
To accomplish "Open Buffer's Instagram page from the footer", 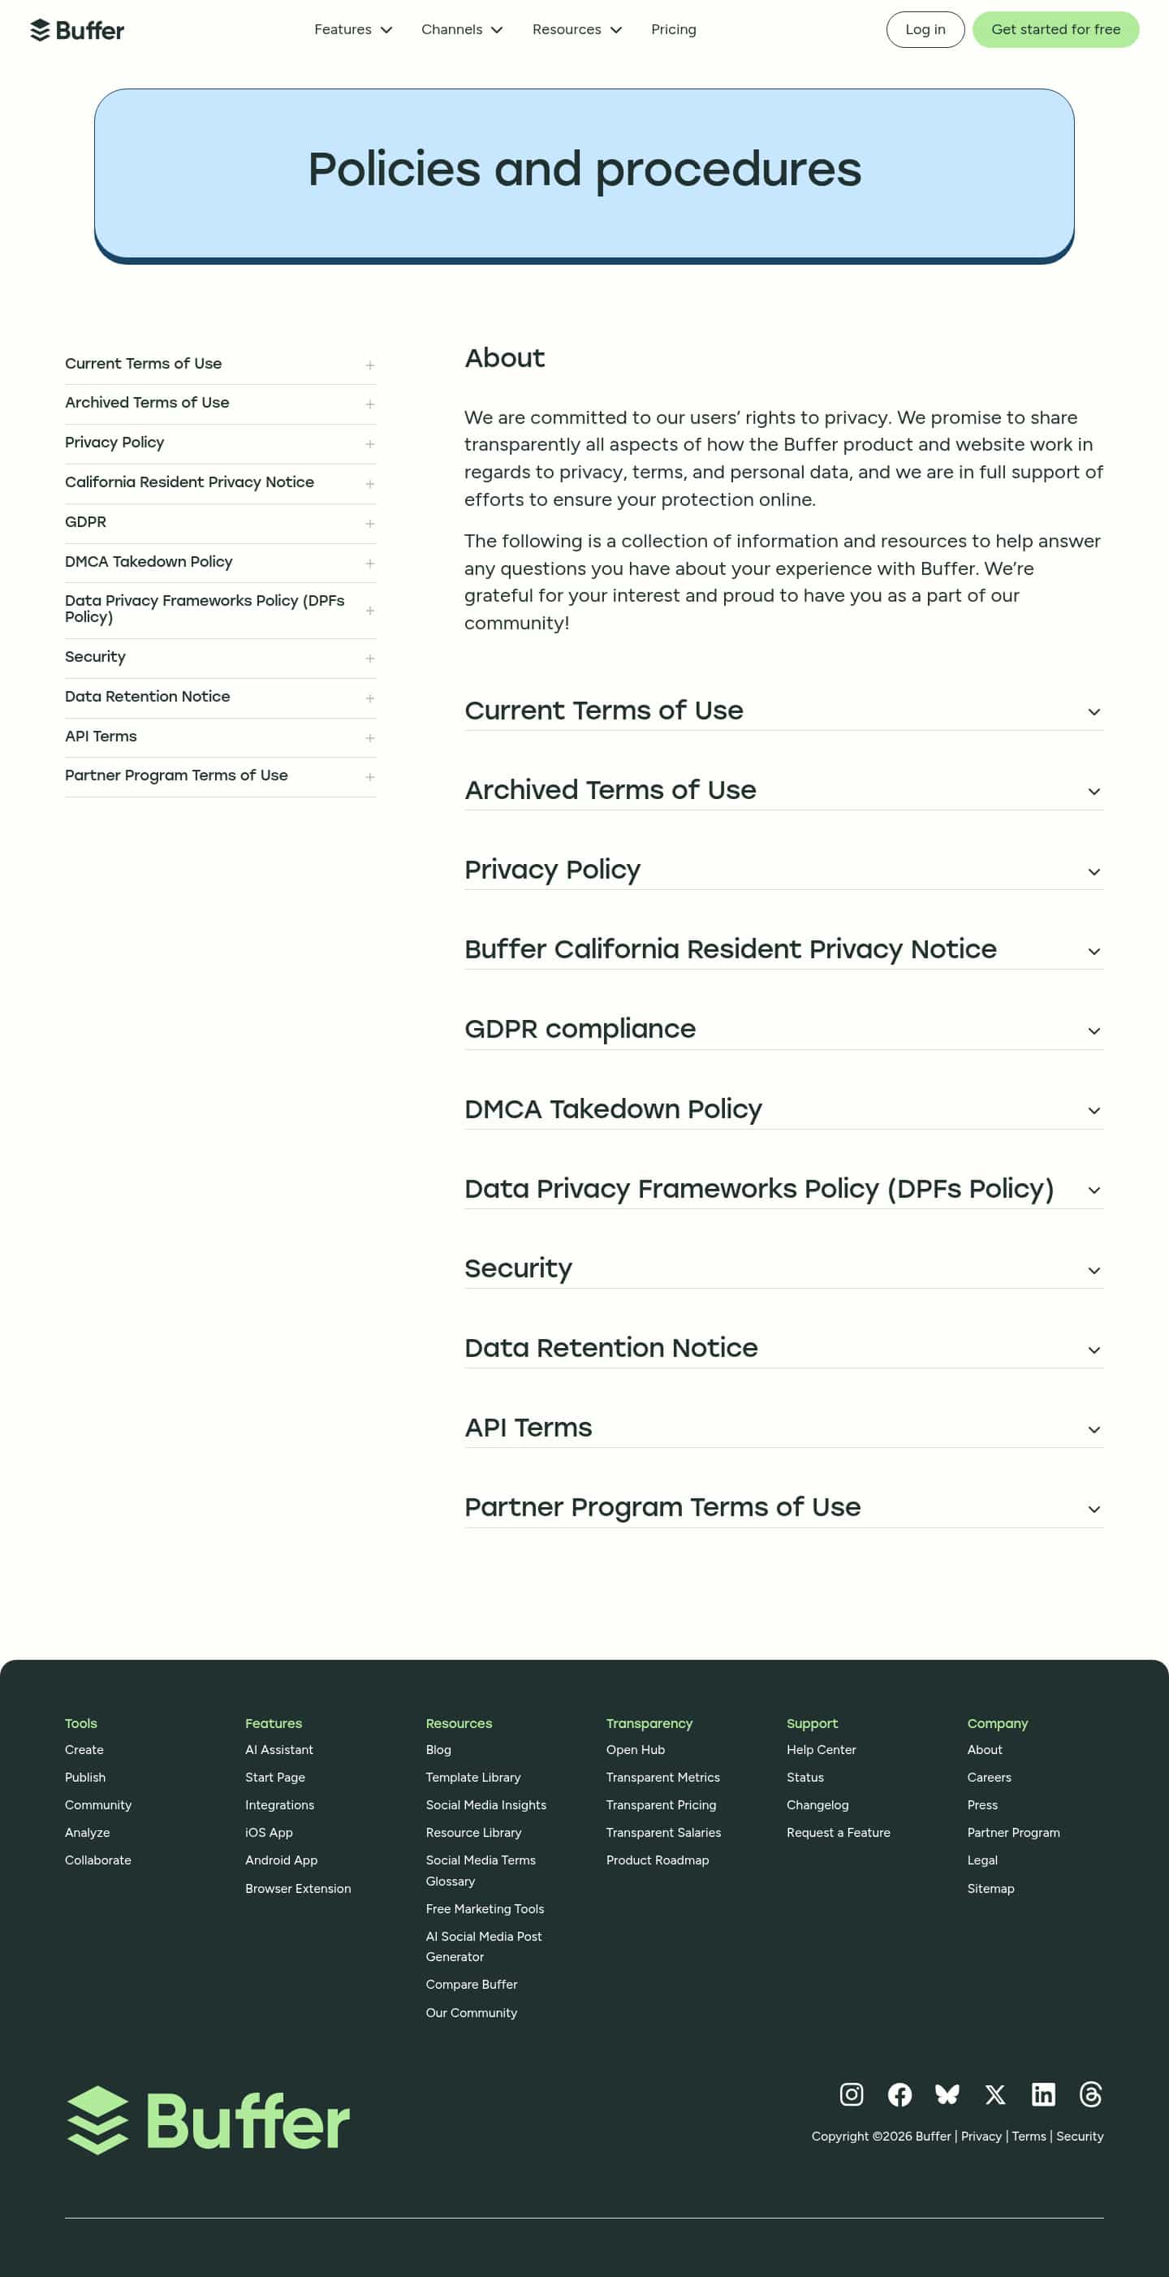I will pos(851,2094).
